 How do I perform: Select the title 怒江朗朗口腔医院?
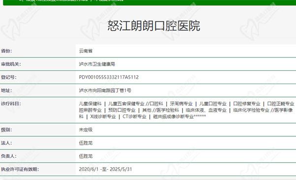click(x=154, y=26)
